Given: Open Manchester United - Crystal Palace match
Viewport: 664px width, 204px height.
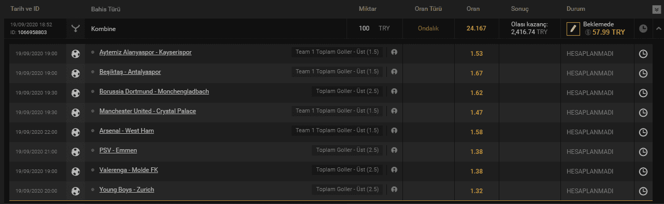Looking at the screenshot, I should click(x=148, y=111).
